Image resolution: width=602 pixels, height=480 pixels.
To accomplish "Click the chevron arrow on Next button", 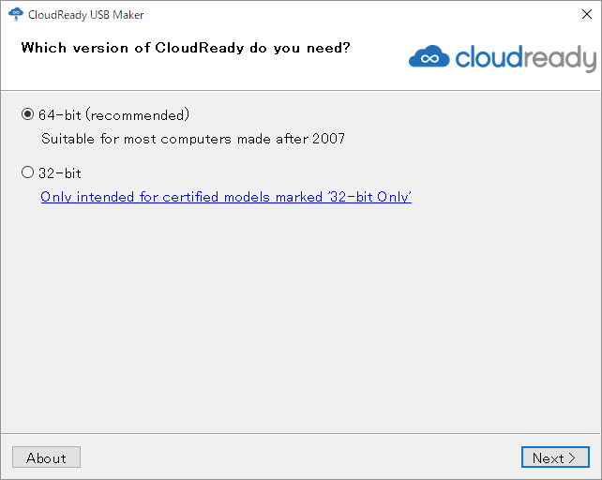I will [x=572, y=457].
